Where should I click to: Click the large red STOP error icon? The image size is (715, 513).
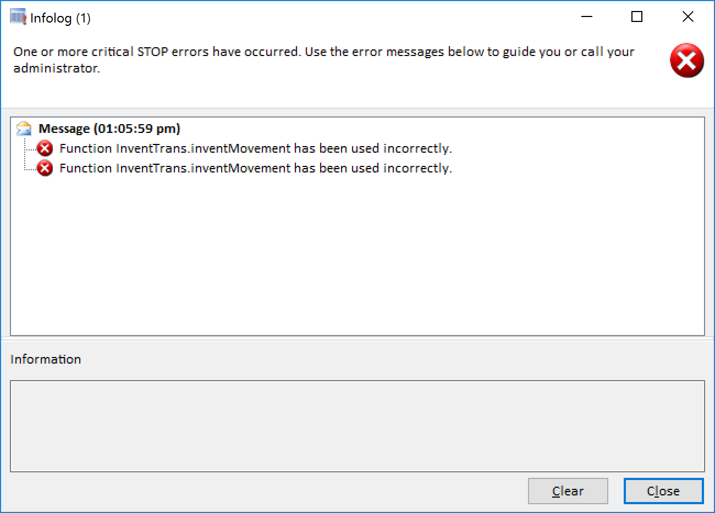(686, 60)
